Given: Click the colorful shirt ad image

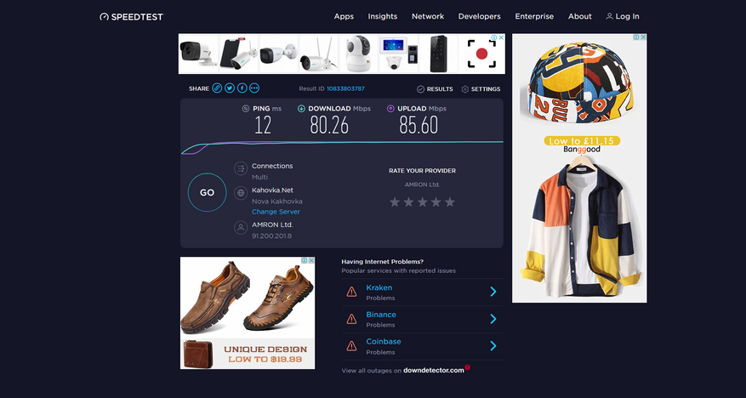Looking at the screenshot, I should click(x=579, y=228).
